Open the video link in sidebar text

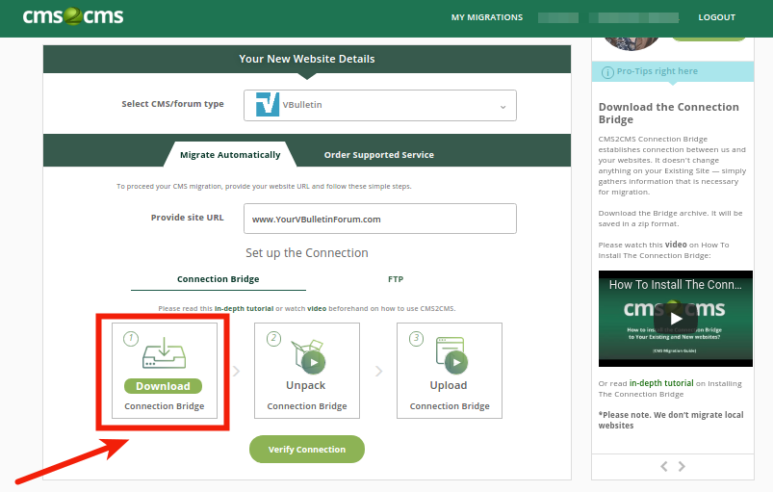point(676,245)
